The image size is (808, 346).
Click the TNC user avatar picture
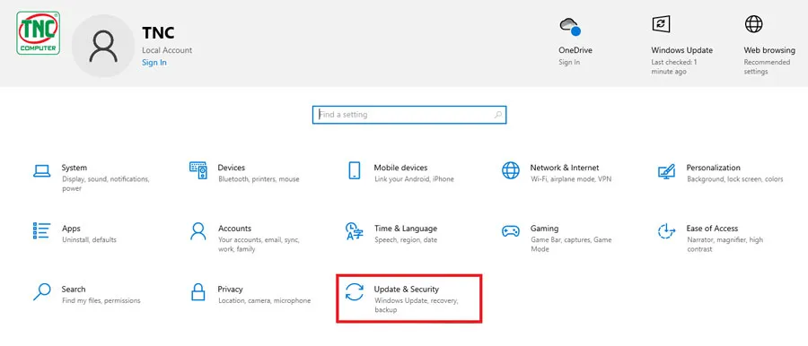pyautogui.click(x=103, y=46)
